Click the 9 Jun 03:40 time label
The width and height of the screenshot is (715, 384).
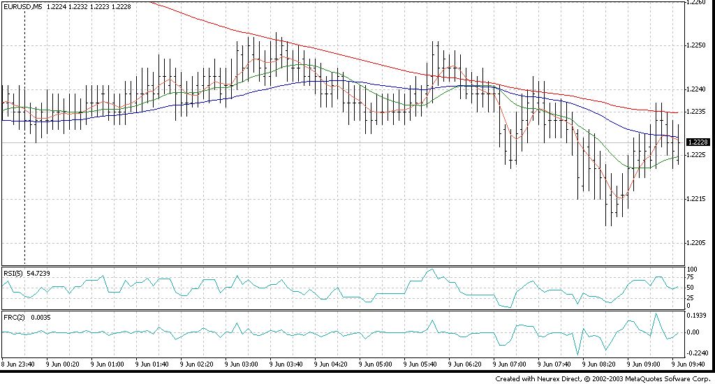[286, 364]
